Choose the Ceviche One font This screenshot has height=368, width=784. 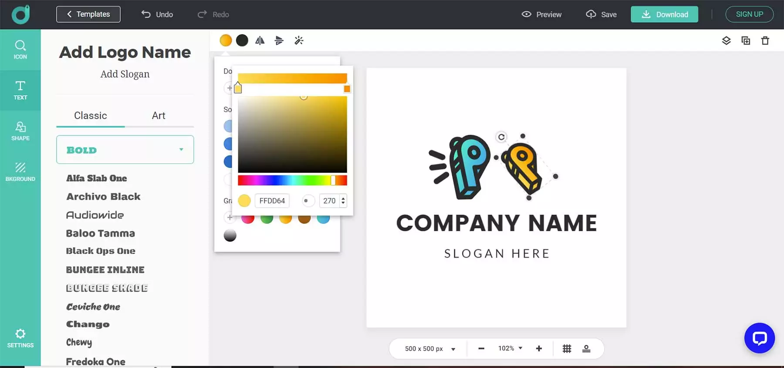(x=93, y=307)
